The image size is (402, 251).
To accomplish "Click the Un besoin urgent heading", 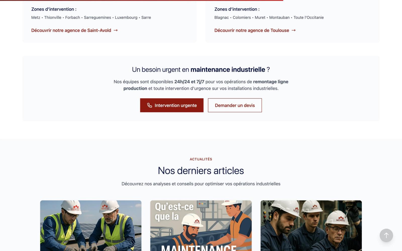I will pos(201,70).
